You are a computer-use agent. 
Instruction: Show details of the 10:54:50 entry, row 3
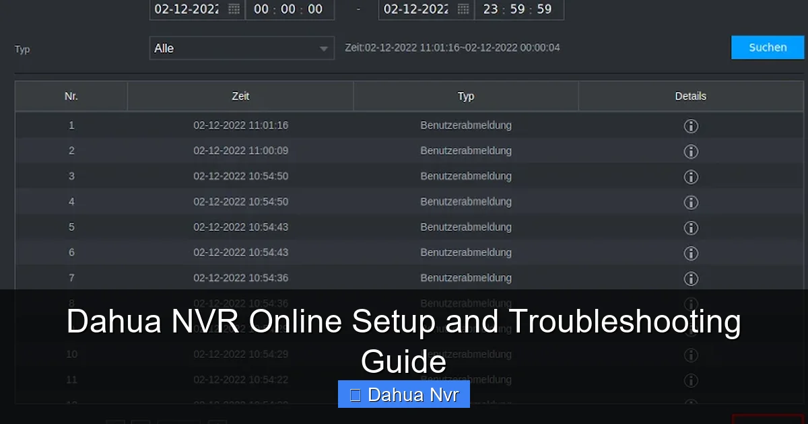coord(691,177)
